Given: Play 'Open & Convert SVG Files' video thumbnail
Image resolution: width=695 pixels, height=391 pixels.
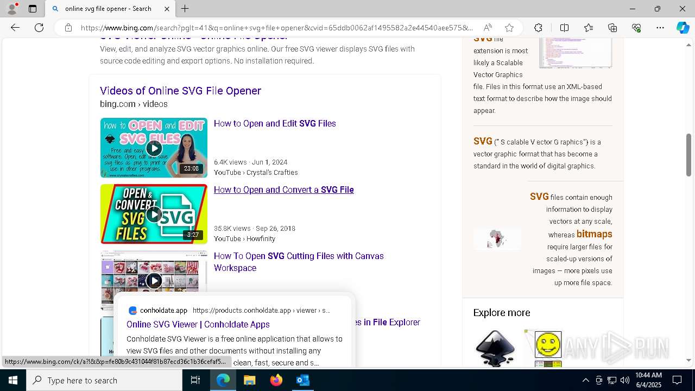Looking at the screenshot, I should (x=154, y=214).
